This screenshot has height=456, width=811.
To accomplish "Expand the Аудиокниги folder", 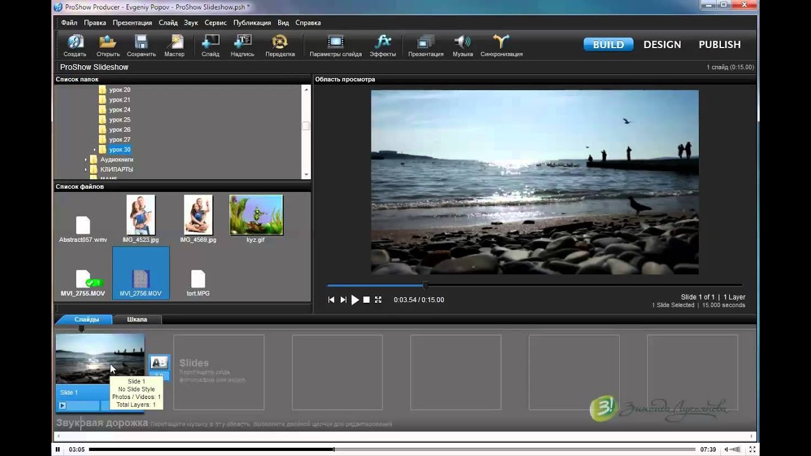I will click(x=86, y=160).
